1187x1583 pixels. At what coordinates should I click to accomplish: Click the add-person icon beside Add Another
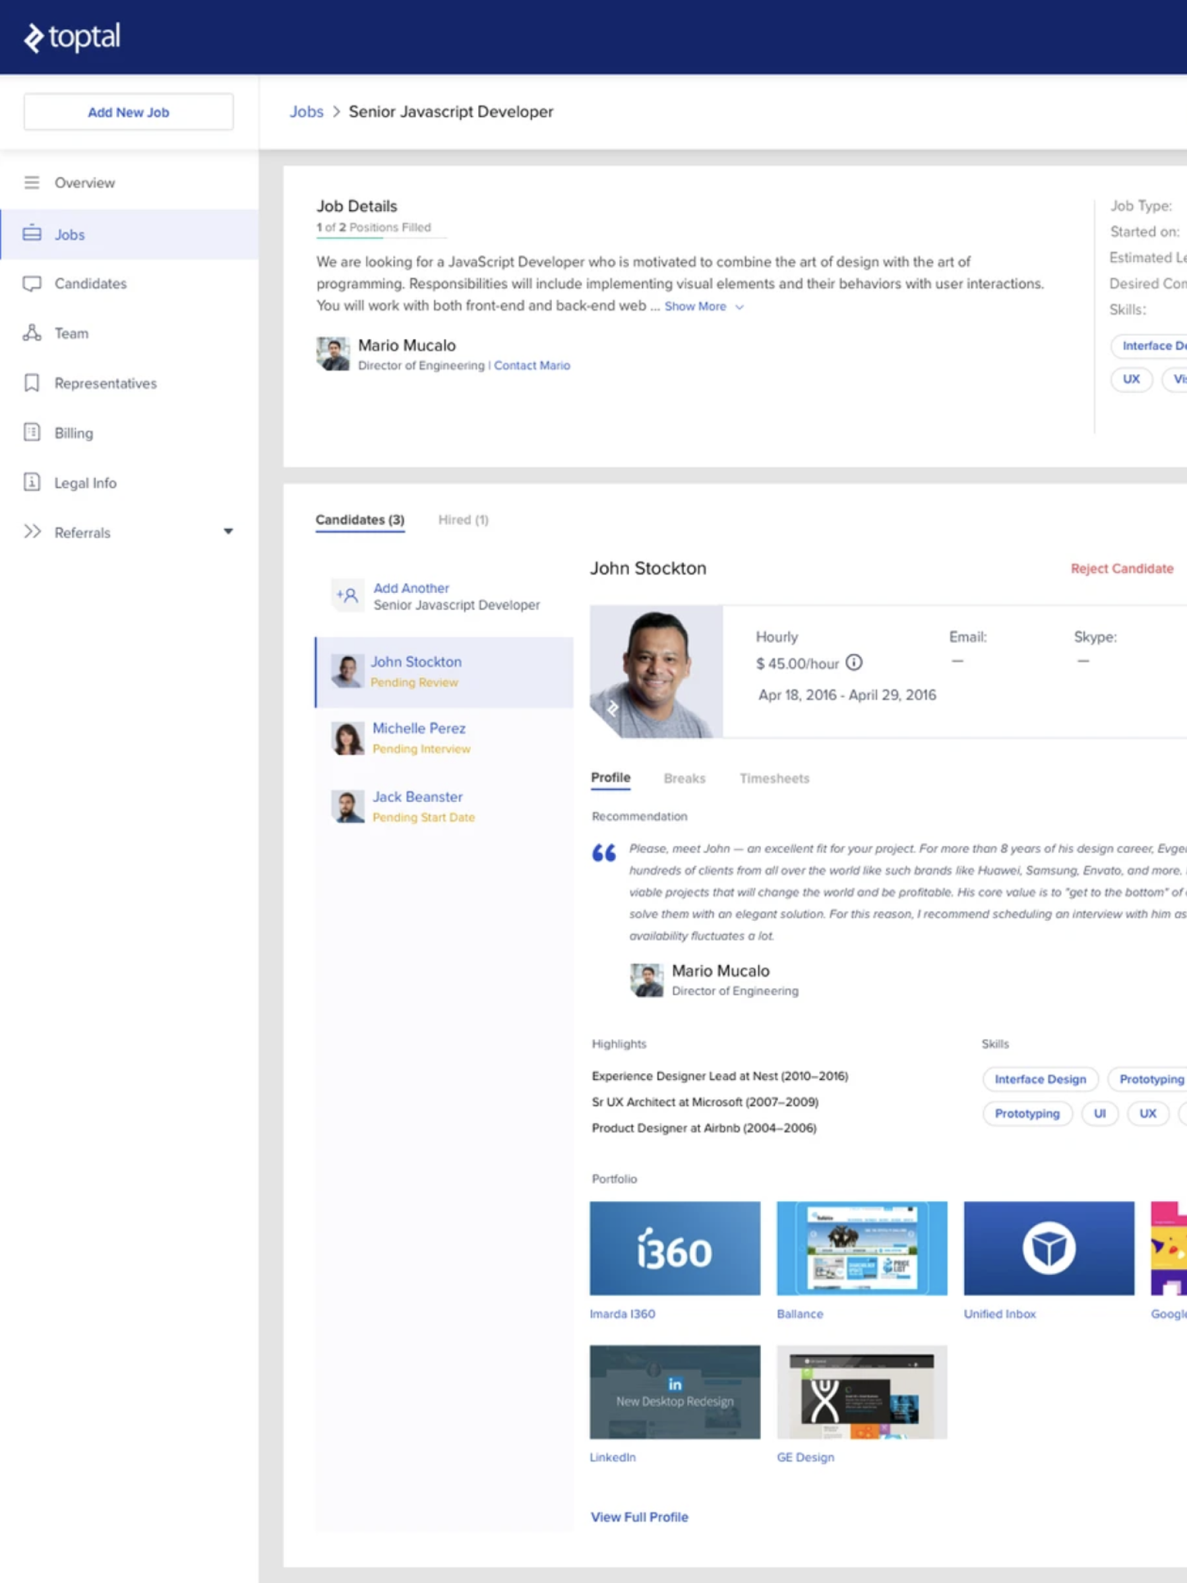coord(348,596)
